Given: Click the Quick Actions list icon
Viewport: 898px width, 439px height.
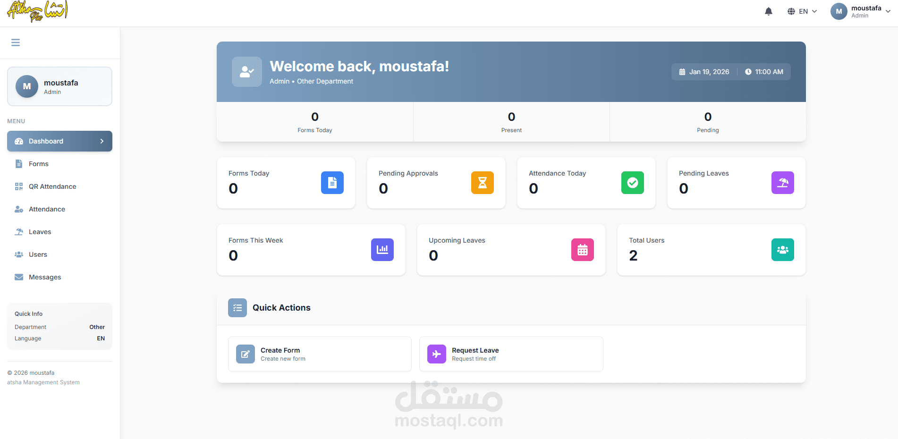Looking at the screenshot, I should click(x=237, y=308).
